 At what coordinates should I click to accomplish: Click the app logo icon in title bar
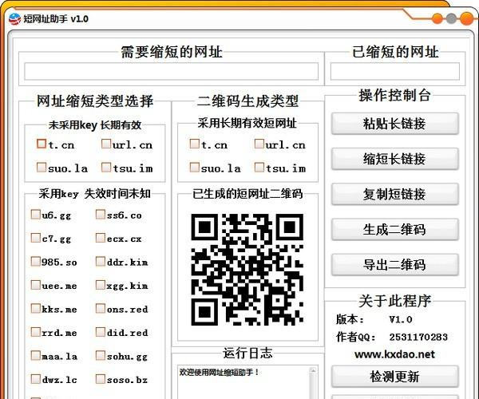(x=14, y=19)
